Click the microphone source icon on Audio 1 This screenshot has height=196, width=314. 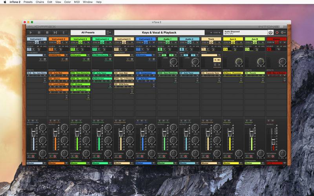tap(160, 49)
